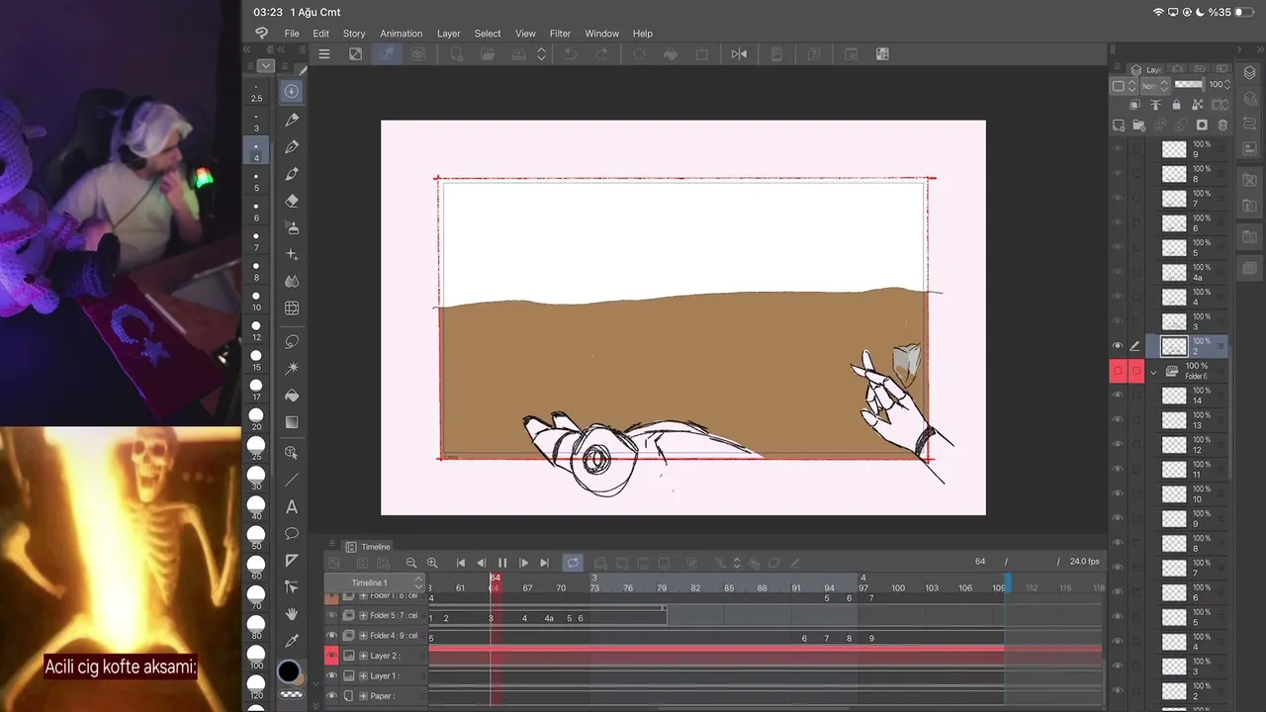
Task: Toggle visibility of Folder 5 track
Action: [x=331, y=615]
